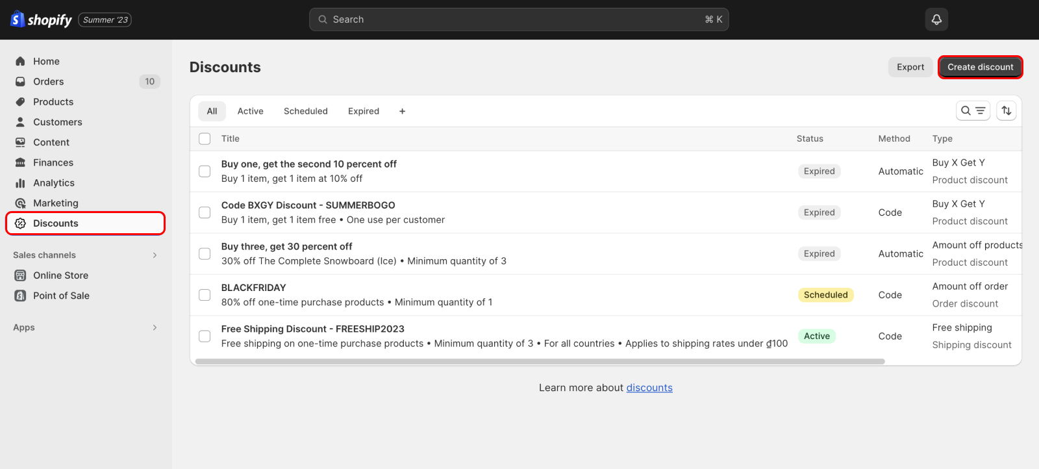Click the Customers person icon
This screenshot has width=1039, height=469.
tap(20, 121)
